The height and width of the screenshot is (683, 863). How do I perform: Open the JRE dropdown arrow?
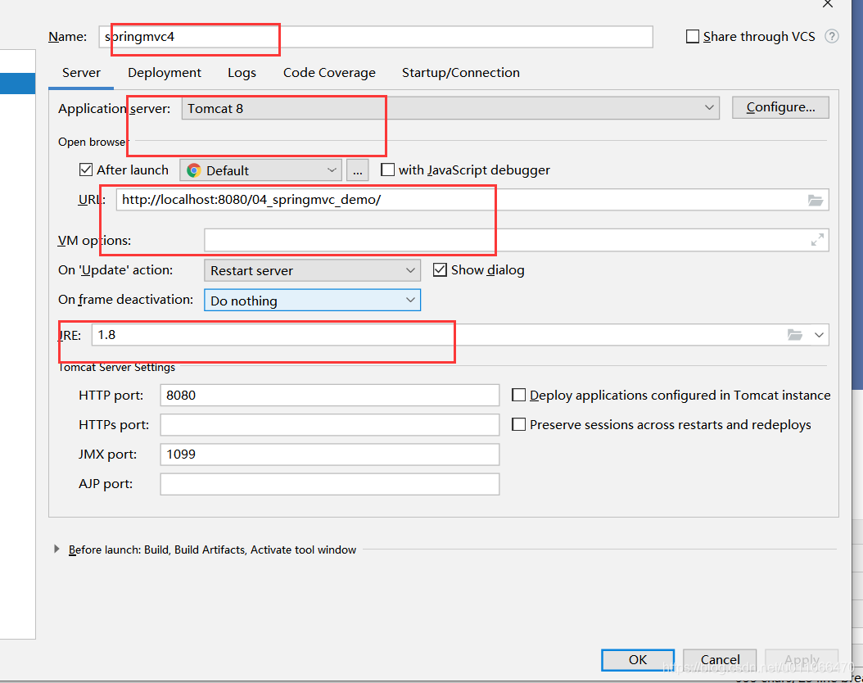click(x=819, y=335)
